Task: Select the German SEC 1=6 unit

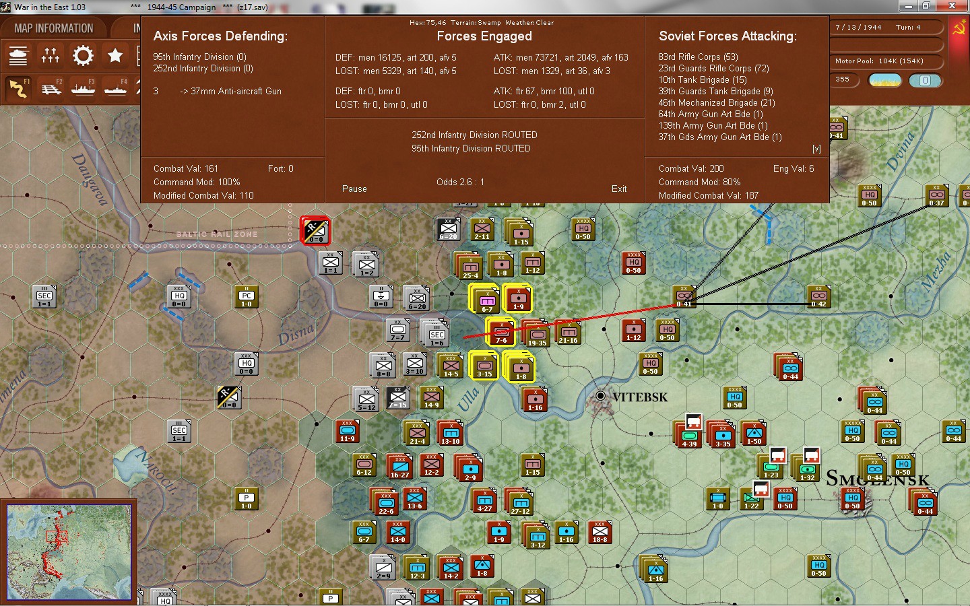Action: pyautogui.click(x=435, y=334)
